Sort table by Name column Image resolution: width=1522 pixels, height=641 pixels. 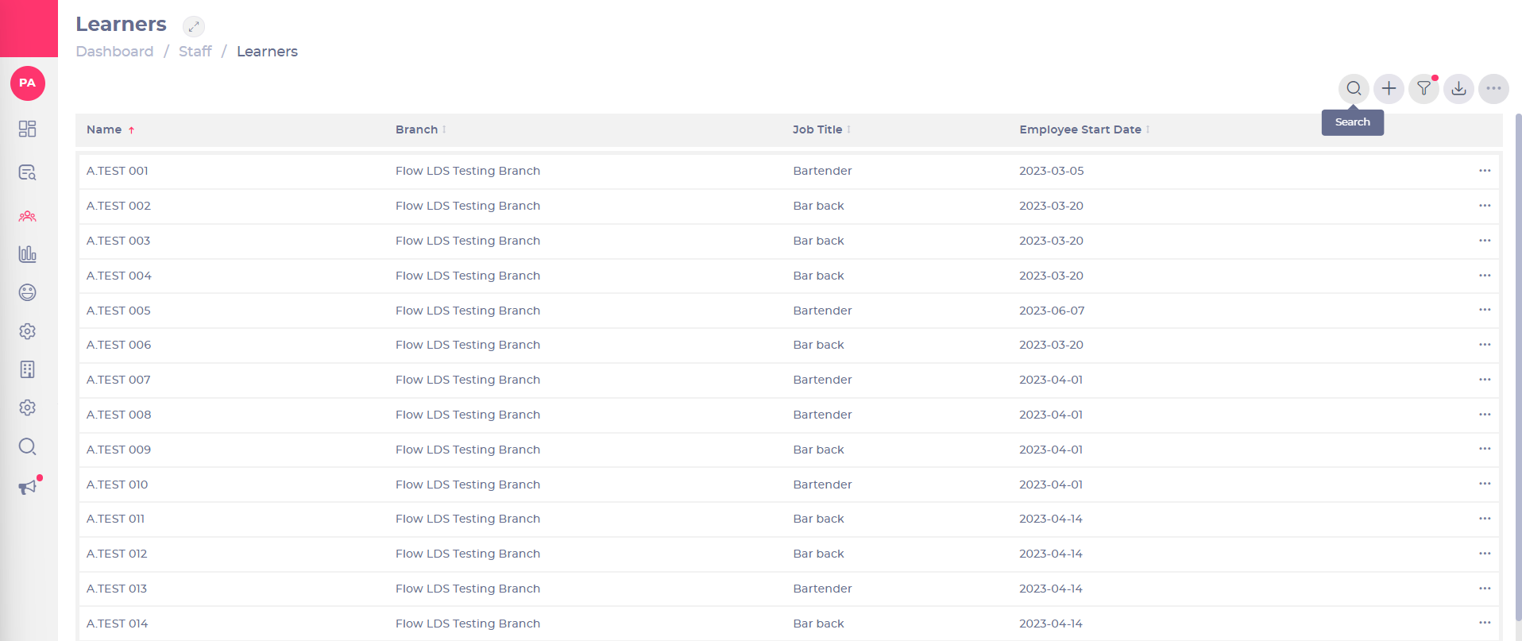pyautogui.click(x=110, y=129)
